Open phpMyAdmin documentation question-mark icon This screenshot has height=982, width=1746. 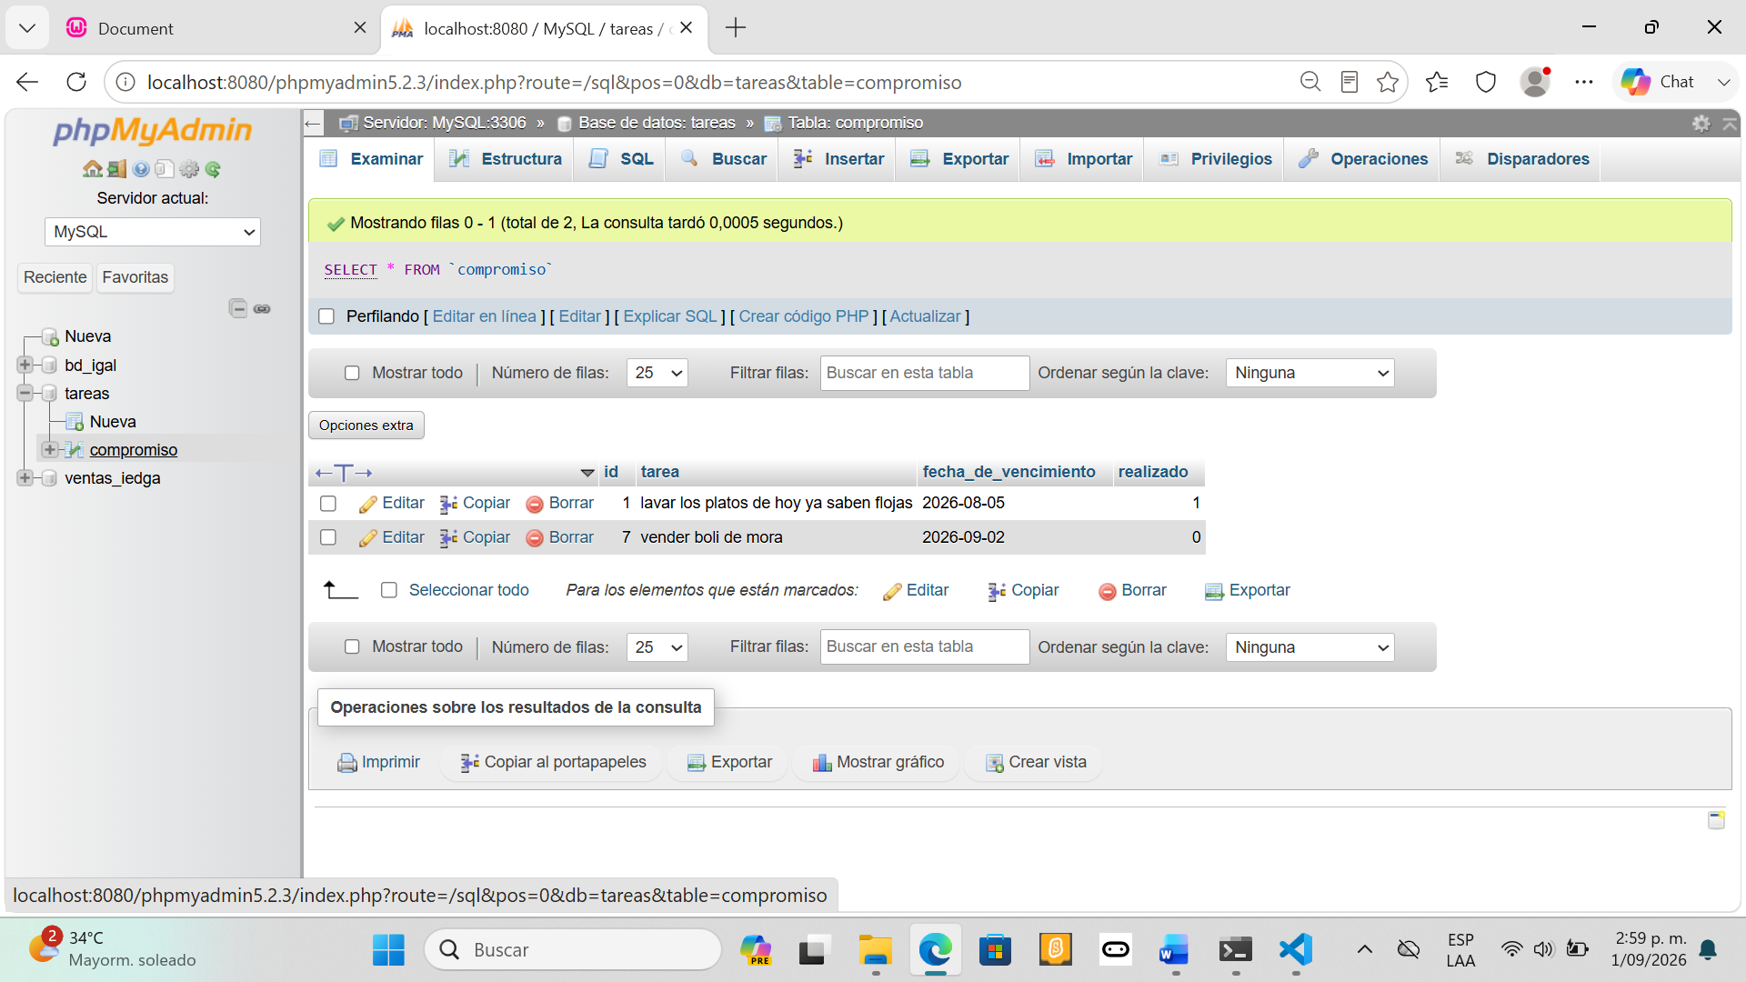click(141, 169)
